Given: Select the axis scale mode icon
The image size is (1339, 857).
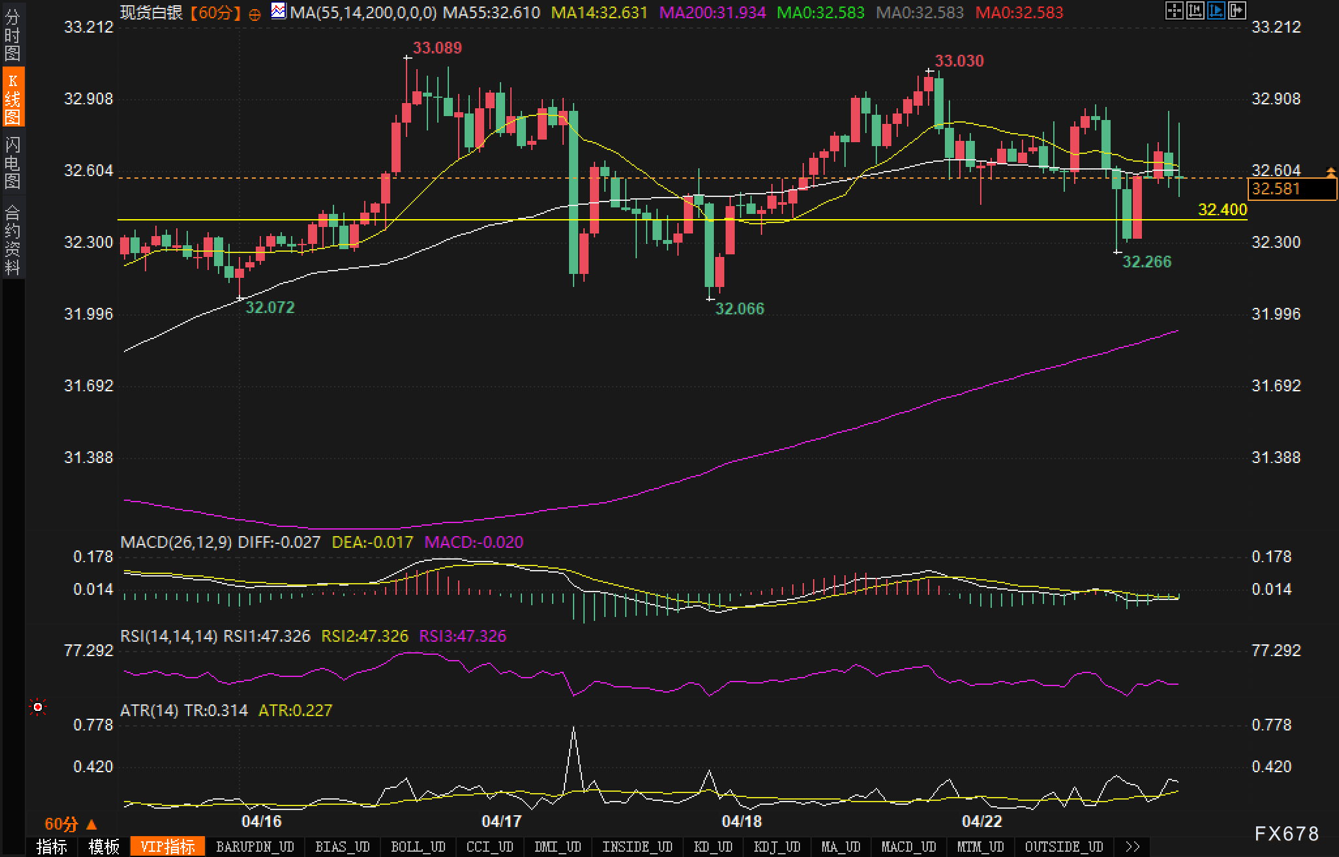Looking at the screenshot, I should 1195,10.
